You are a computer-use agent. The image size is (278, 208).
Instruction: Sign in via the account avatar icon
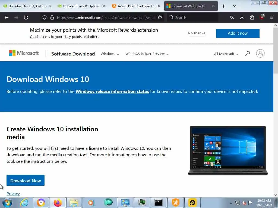(260, 53)
